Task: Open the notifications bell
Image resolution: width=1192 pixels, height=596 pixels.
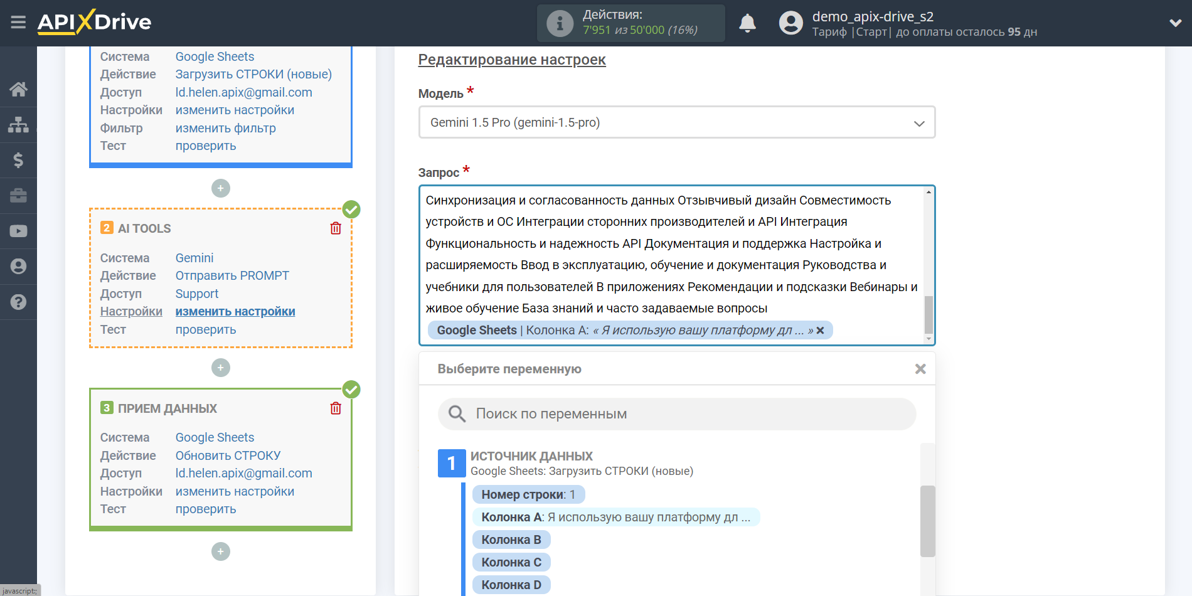Action: click(747, 23)
